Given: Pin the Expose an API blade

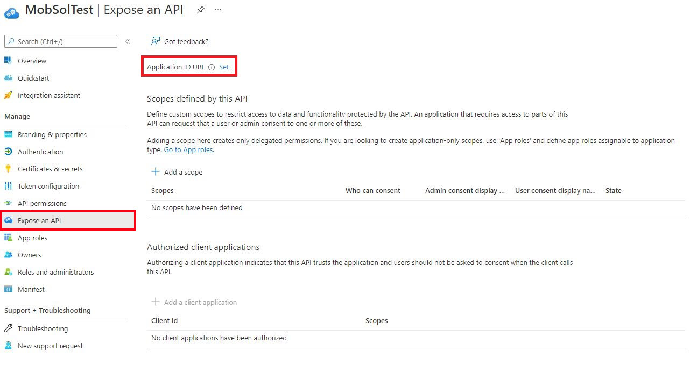Looking at the screenshot, I should tap(200, 9).
